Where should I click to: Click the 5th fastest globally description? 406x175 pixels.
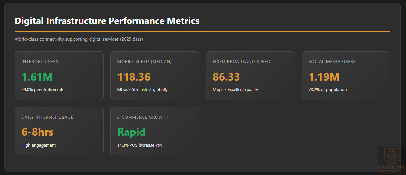coord(142,90)
